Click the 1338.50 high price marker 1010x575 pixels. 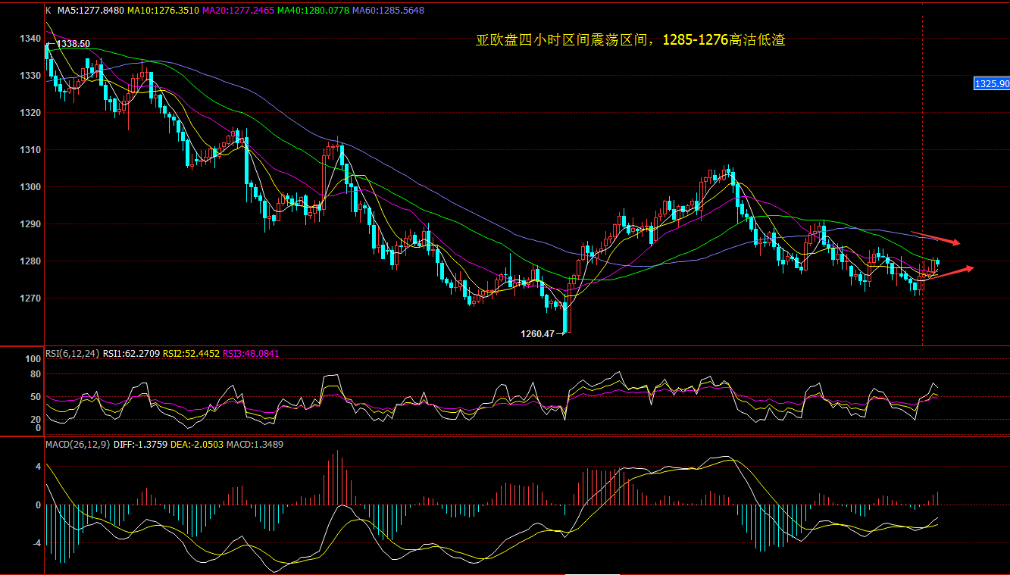73,45
